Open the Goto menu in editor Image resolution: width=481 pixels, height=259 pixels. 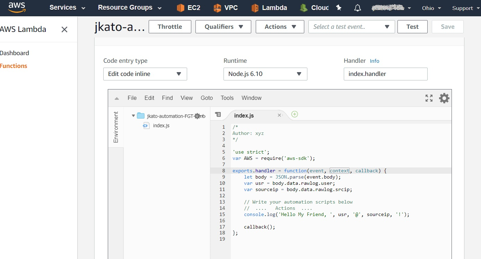207,98
